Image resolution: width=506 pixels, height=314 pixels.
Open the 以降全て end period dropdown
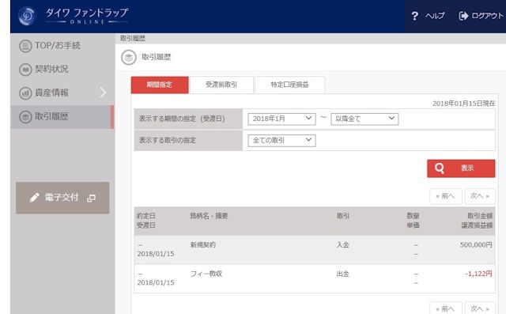(x=364, y=119)
